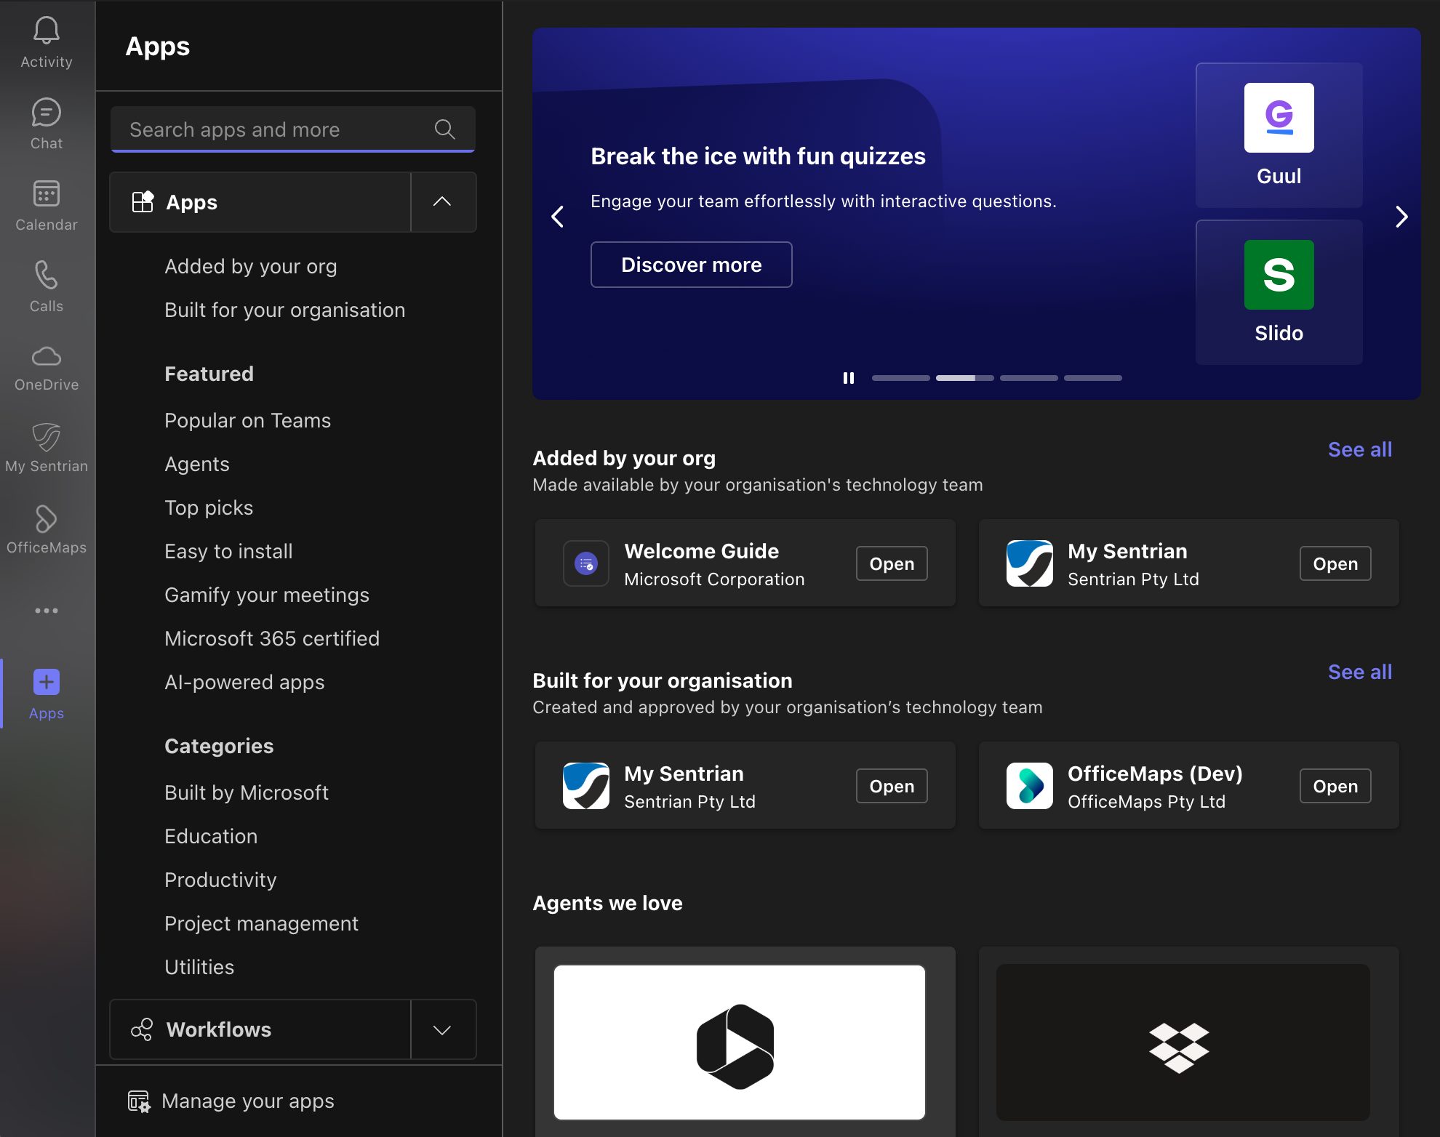Open the Chat icon in the rail
Screen dimensions: 1440x1137
click(x=47, y=112)
